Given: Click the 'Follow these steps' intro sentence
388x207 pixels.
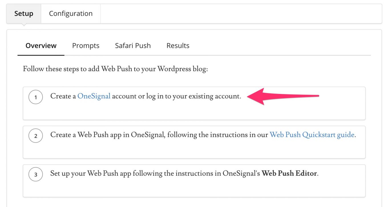Looking at the screenshot, I should [x=115, y=69].
